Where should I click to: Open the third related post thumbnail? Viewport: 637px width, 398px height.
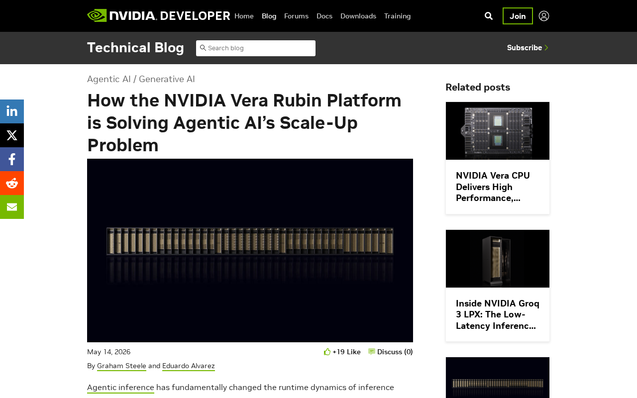click(498, 378)
